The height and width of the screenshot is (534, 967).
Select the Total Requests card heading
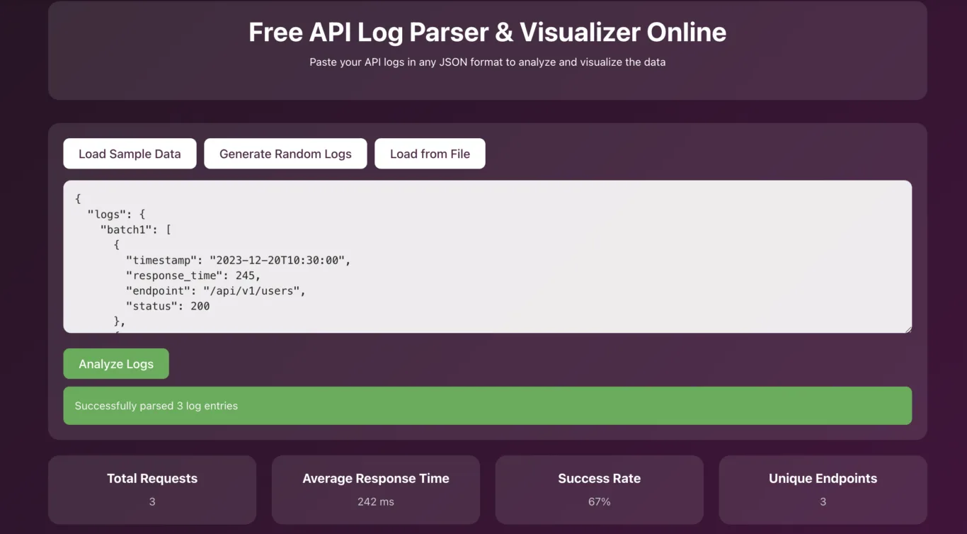(x=152, y=479)
